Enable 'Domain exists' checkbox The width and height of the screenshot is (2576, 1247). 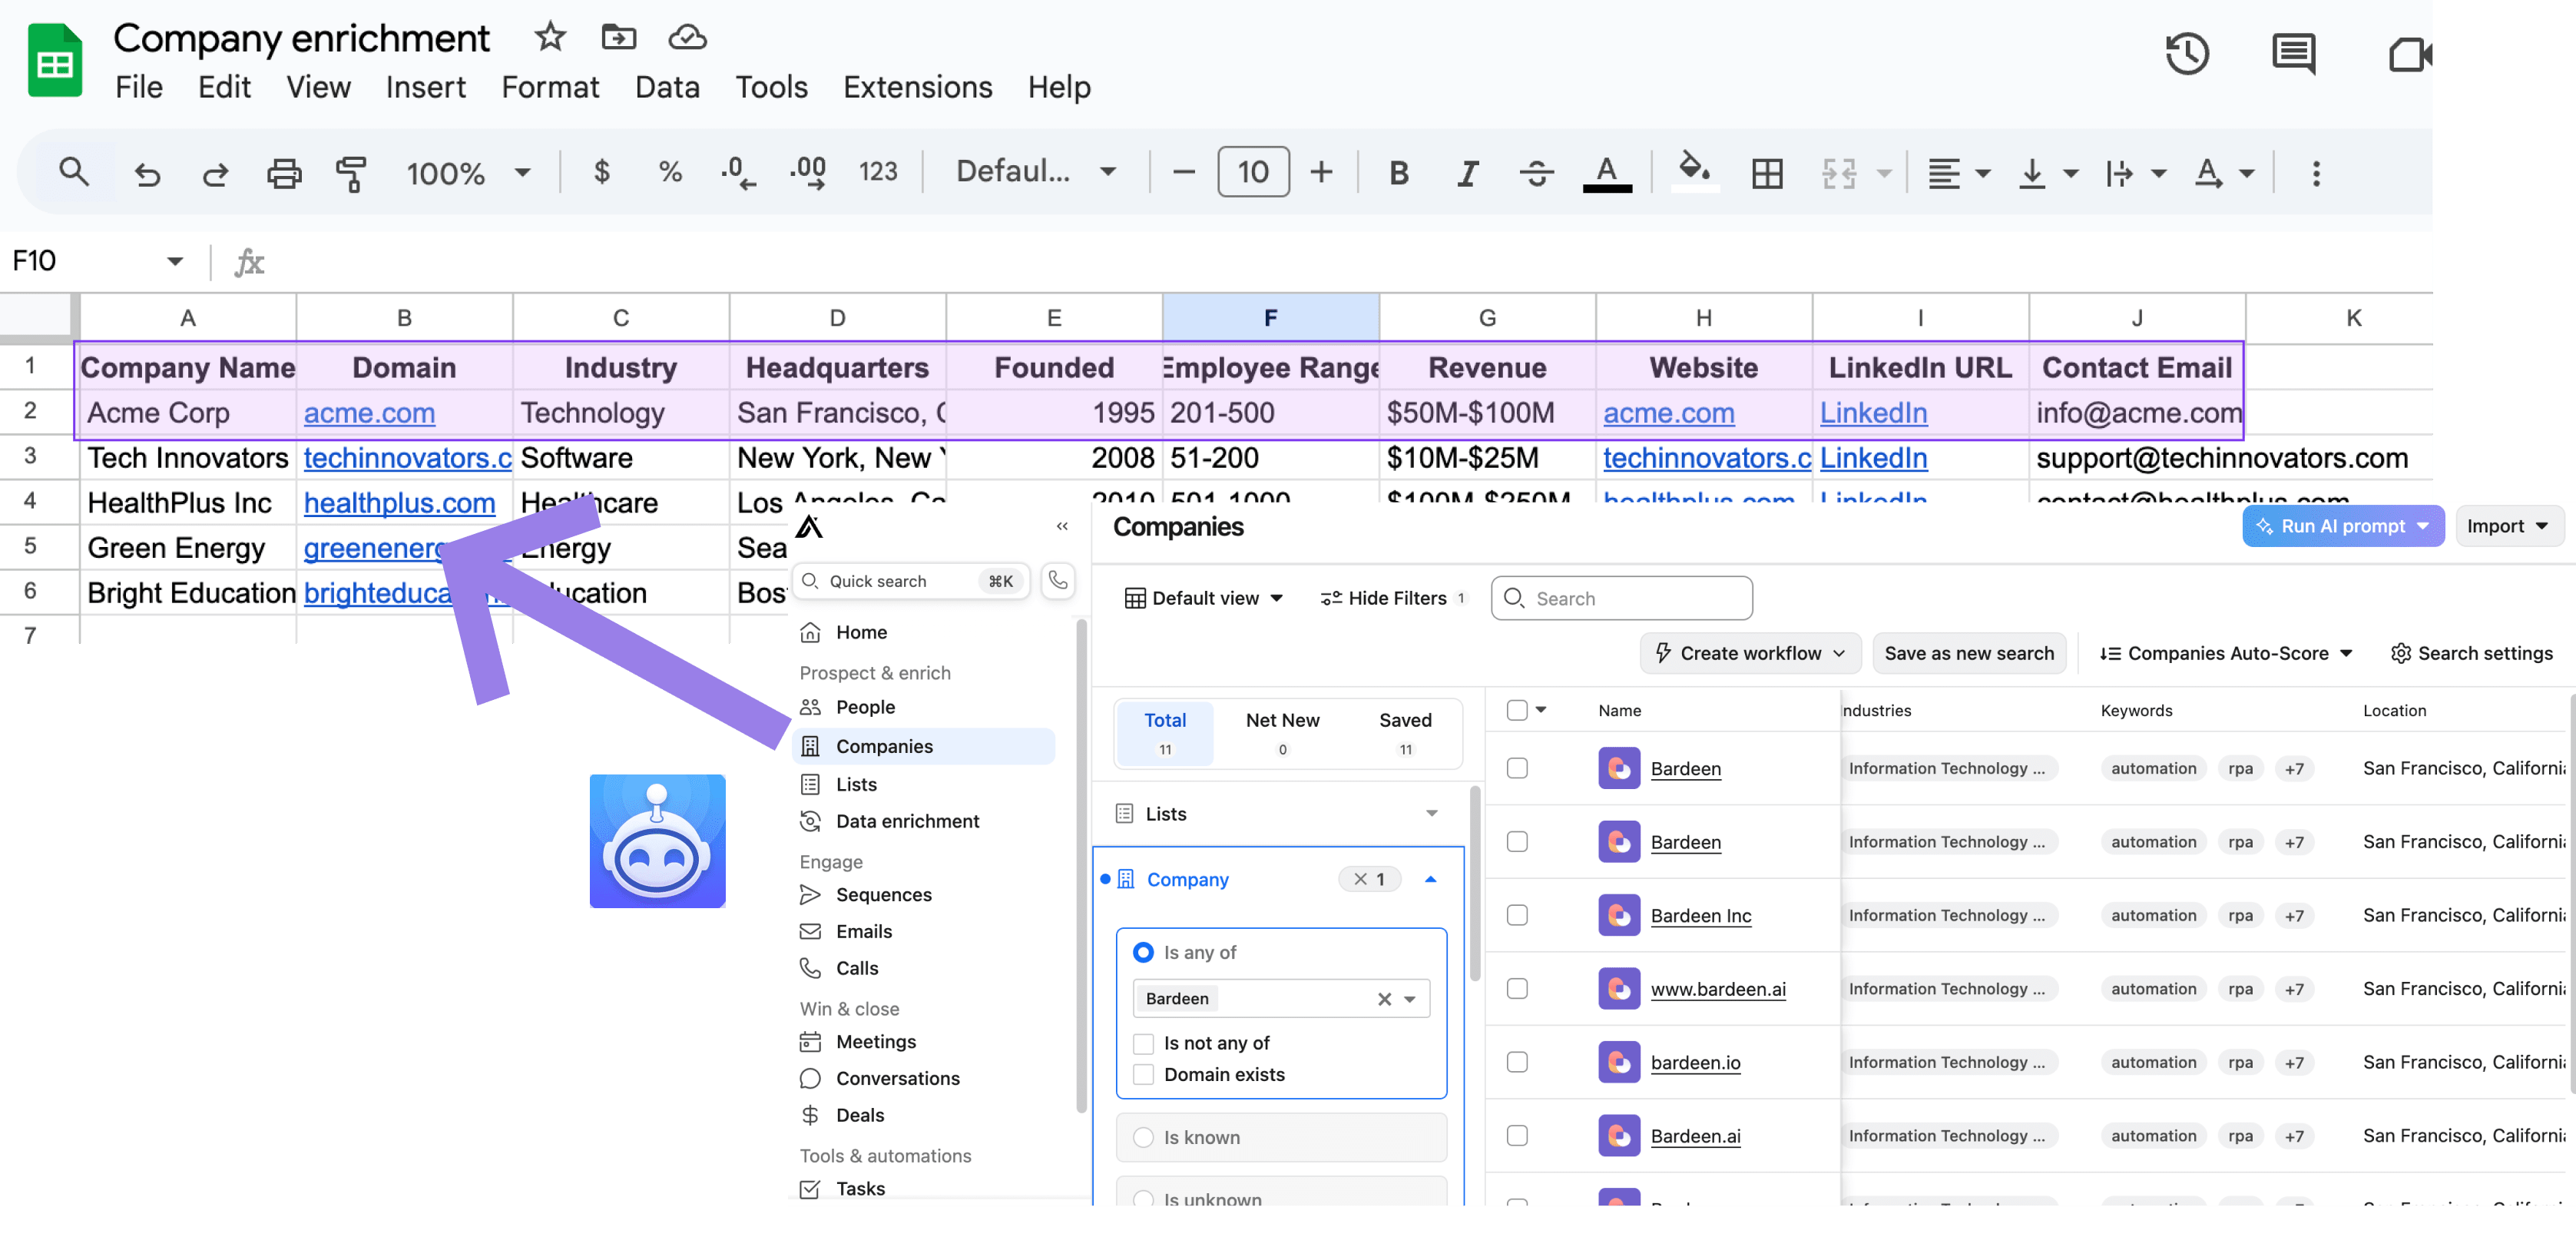(x=1143, y=1074)
